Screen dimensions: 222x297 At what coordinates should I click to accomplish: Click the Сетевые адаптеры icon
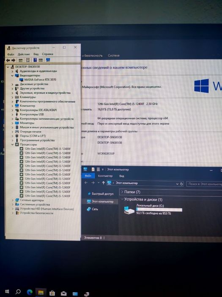(x=17, y=200)
